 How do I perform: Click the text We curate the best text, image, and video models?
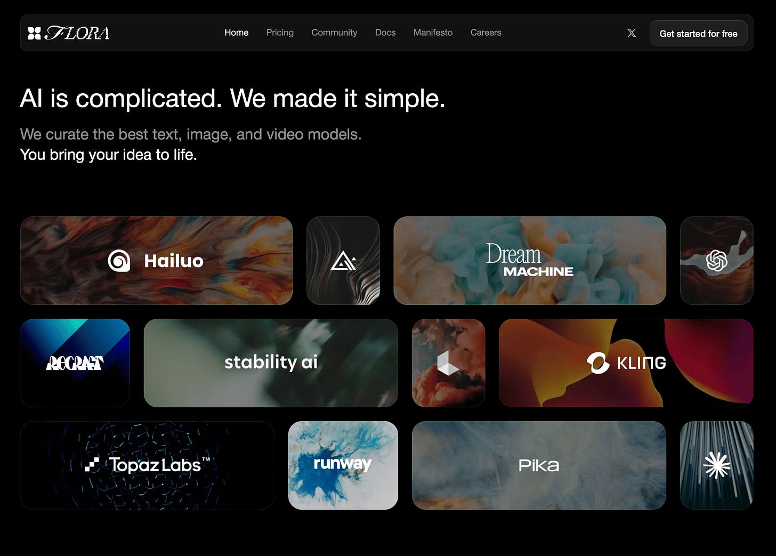(191, 134)
